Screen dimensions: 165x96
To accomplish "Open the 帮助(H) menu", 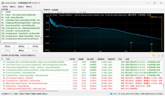I will coord(29,7).
